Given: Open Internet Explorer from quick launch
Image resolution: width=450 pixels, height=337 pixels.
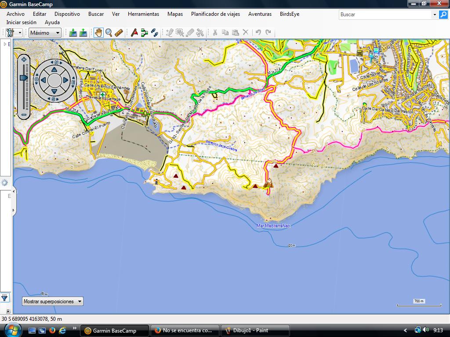Looking at the screenshot, I should (62, 330).
